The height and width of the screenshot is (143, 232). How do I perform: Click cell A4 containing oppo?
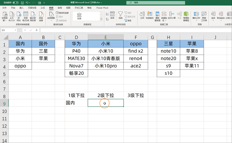(20, 66)
